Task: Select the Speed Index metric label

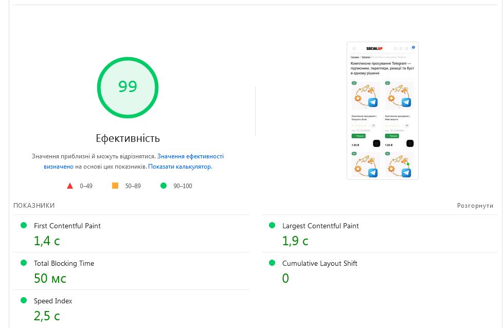Action: pyautogui.click(x=53, y=301)
